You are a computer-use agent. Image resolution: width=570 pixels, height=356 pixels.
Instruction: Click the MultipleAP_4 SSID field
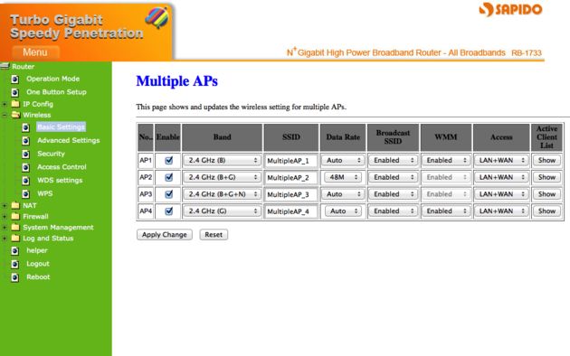tap(291, 211)
